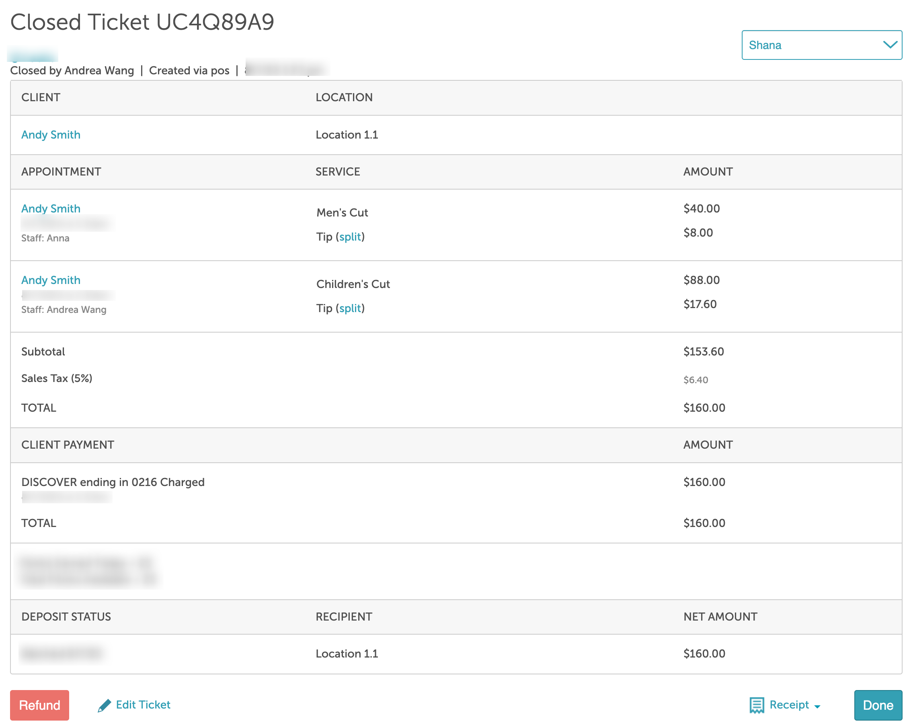909x725 pixels.
Task: Click the chevron arrow in Shana selector
Action: click(890, 45)
